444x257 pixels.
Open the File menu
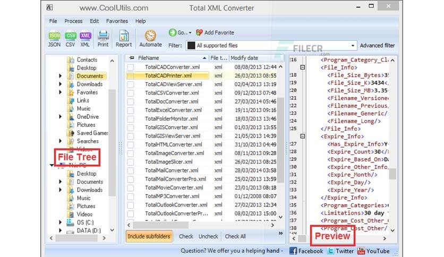(53, 21)
